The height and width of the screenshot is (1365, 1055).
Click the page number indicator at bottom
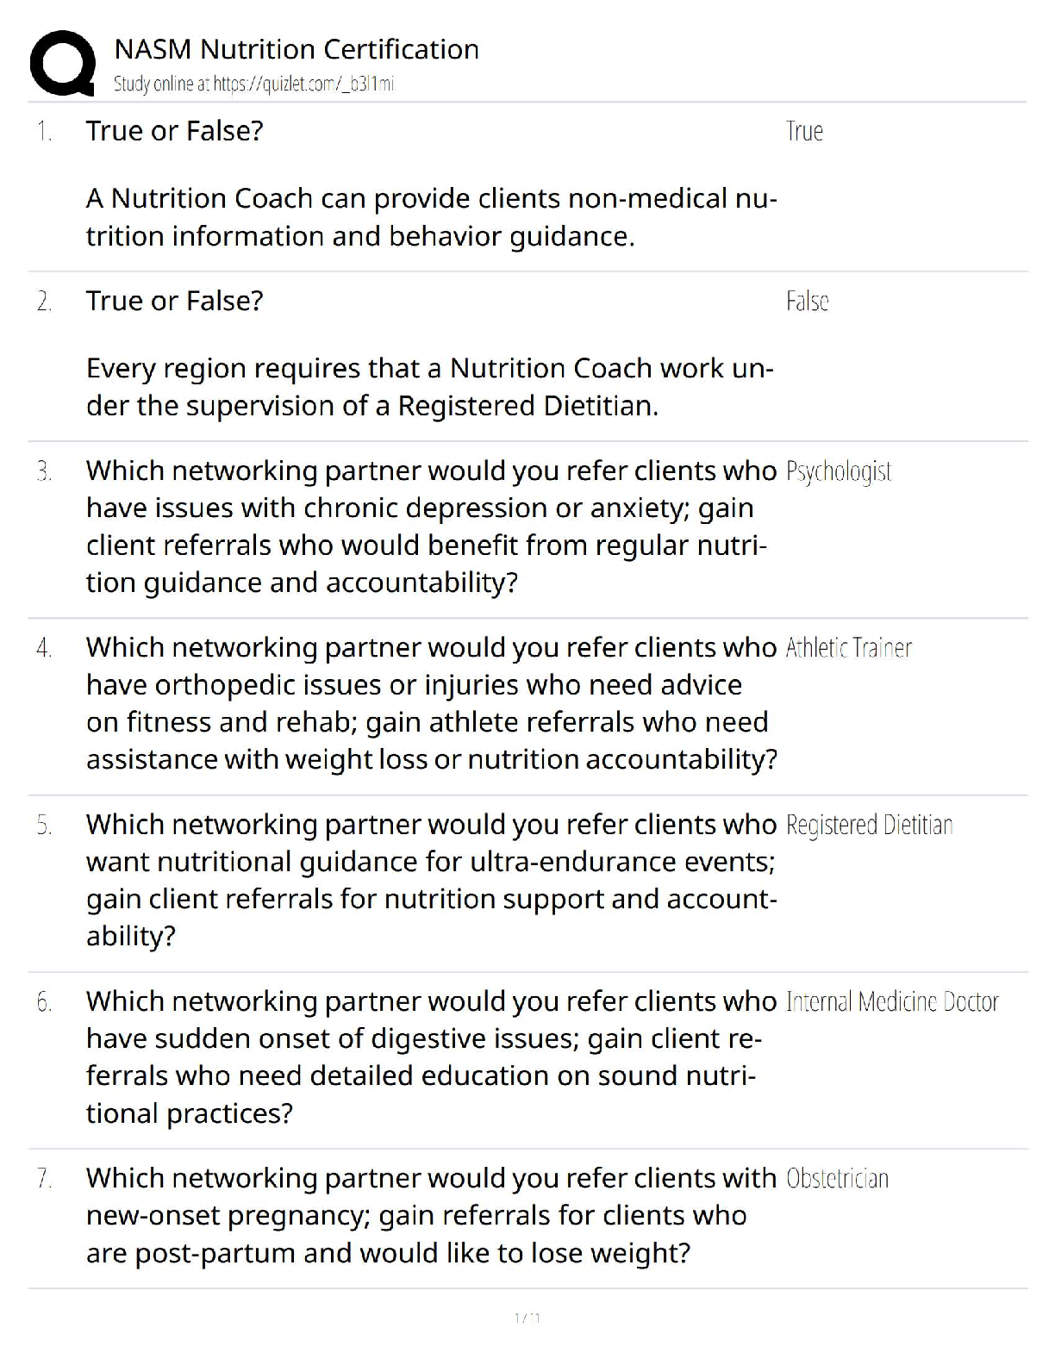tap(527, 1318)
